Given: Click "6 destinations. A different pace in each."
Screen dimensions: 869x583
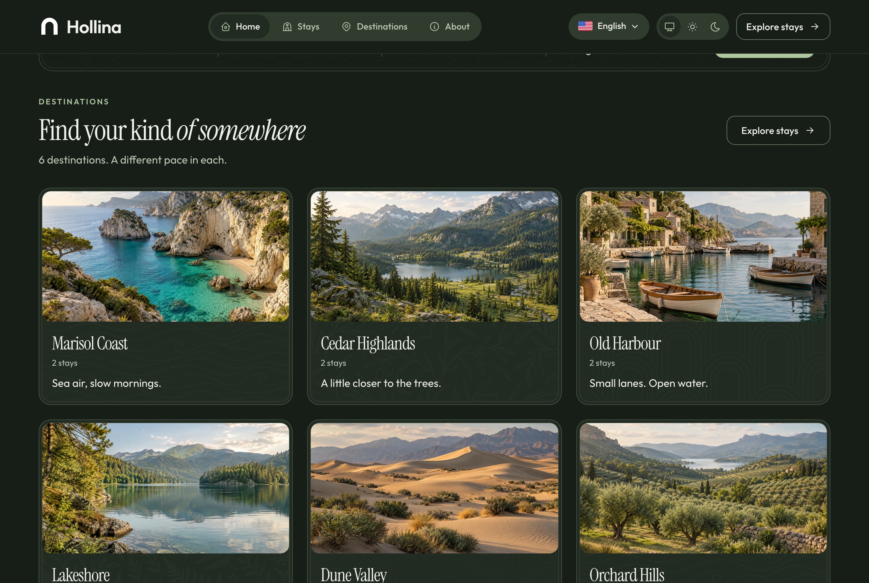Looking at the screenshot, I should click(x=133, y=160).
